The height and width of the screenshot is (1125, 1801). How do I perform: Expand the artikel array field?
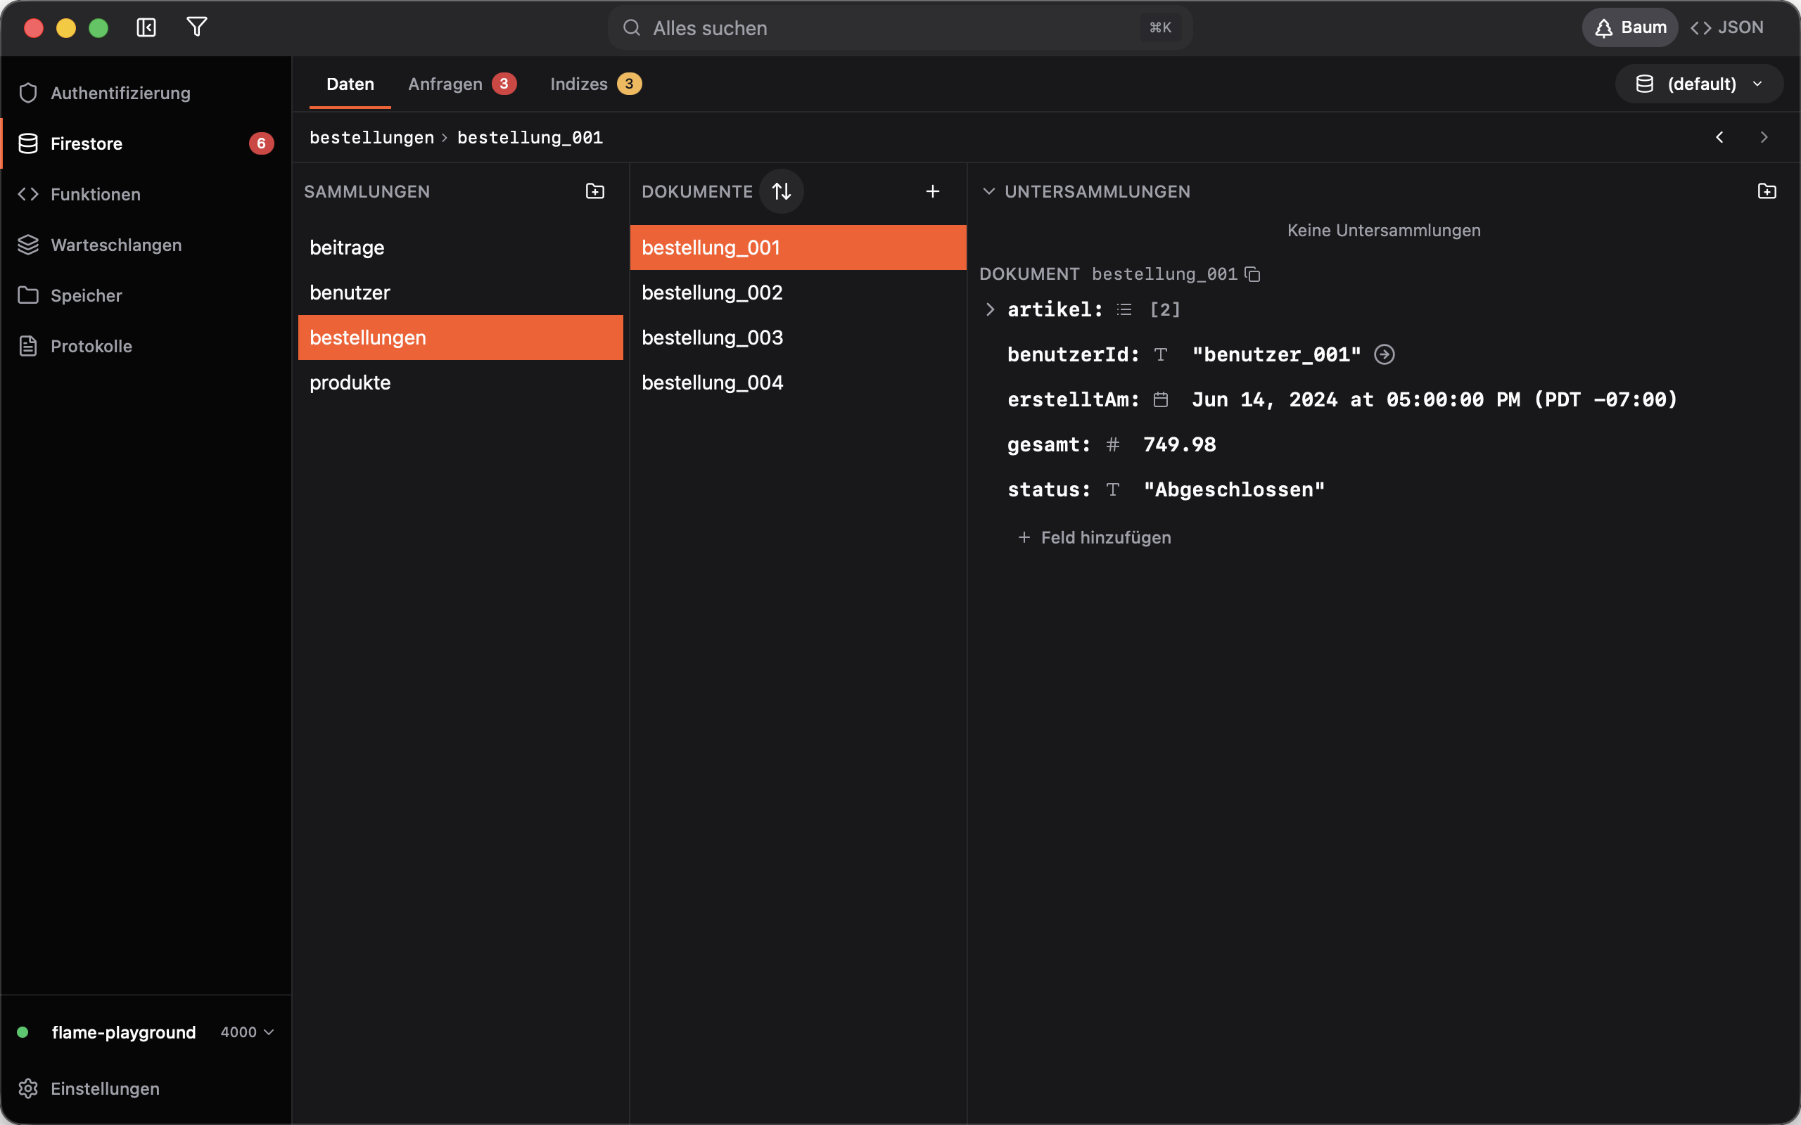[990, 309]
